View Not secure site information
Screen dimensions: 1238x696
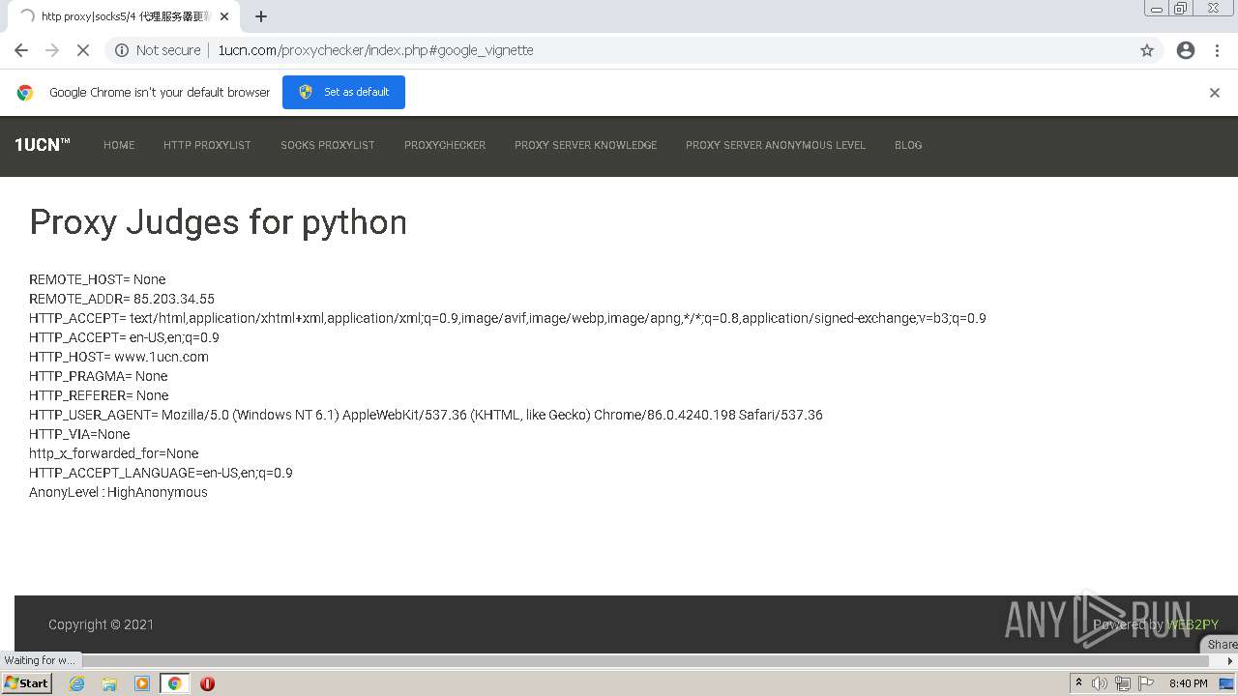(158, 50)
